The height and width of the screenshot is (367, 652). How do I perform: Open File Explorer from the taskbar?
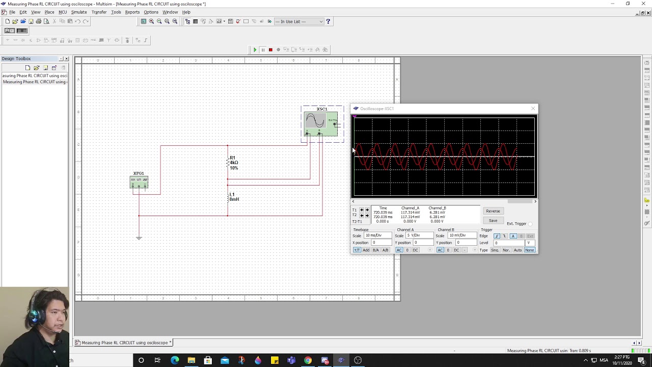pos(191,360)
